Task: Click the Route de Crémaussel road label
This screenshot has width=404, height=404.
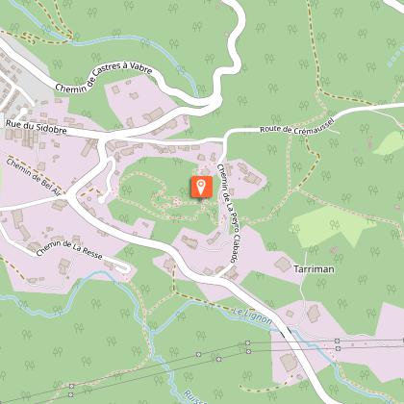Action: click(x=297, y=126)
